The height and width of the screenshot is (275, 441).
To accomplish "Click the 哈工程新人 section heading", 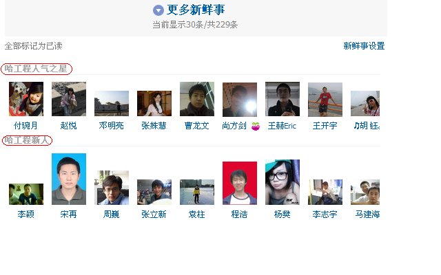I will [27, 140].
